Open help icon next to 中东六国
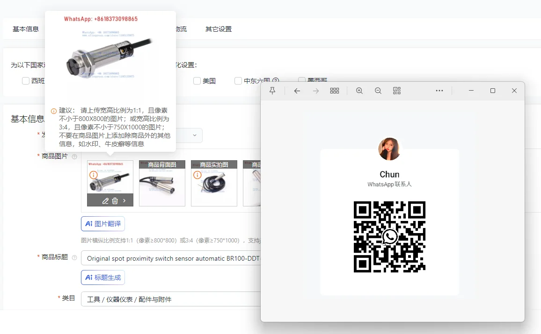The image size is (541, 334). click(x=275, y=81)
